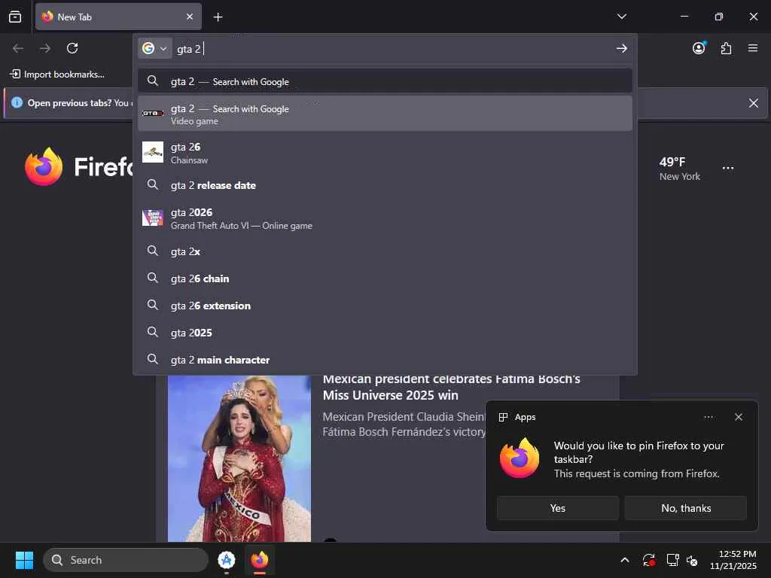Click 'No, thanks' in pin prompt
The width and height of the screenshot is (771, 578).
[686, 508]
